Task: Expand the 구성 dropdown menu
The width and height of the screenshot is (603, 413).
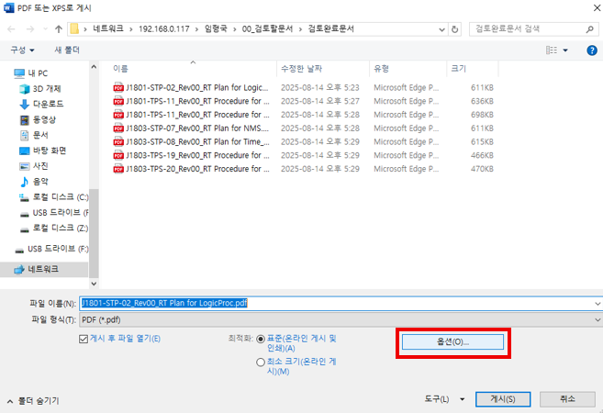Action: 22,50
